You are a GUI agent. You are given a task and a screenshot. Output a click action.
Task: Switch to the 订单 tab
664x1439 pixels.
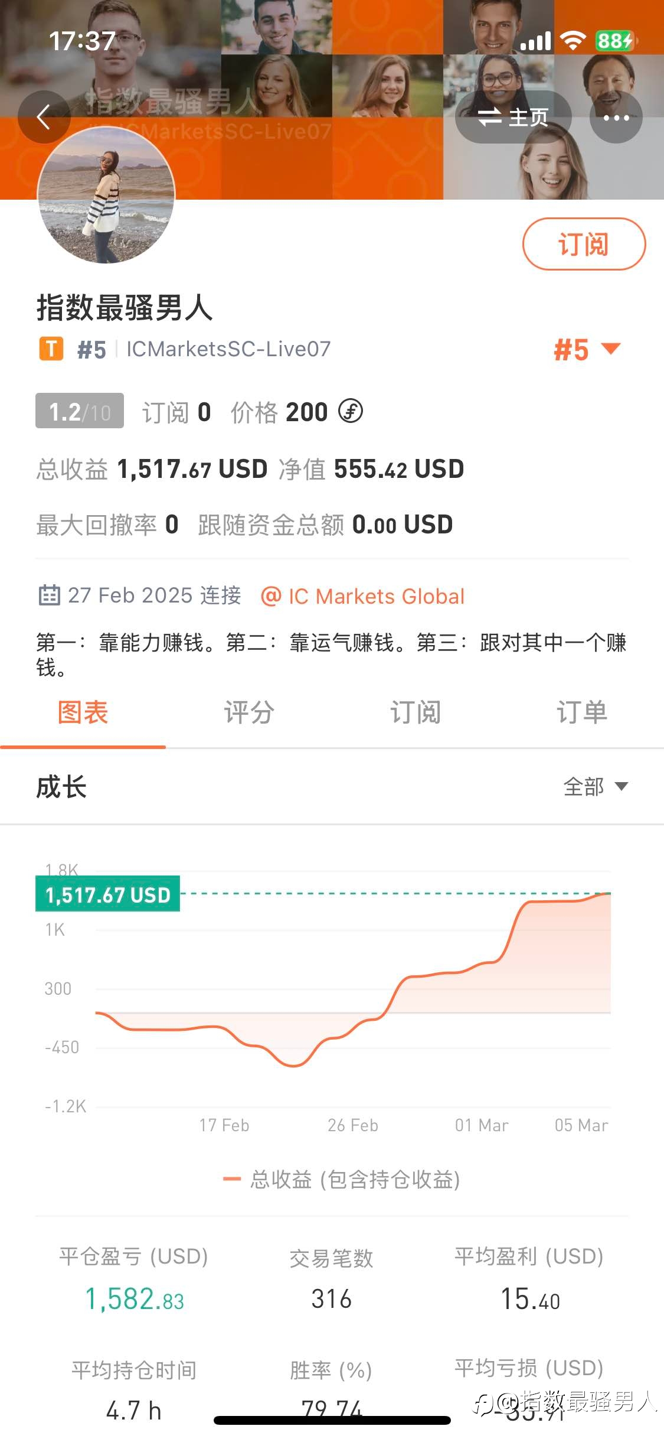pyautogui.click(x=581, y=712)
